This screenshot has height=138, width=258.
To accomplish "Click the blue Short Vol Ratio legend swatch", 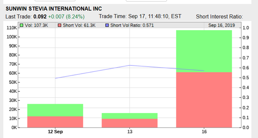I will click(x=107, y=25).
